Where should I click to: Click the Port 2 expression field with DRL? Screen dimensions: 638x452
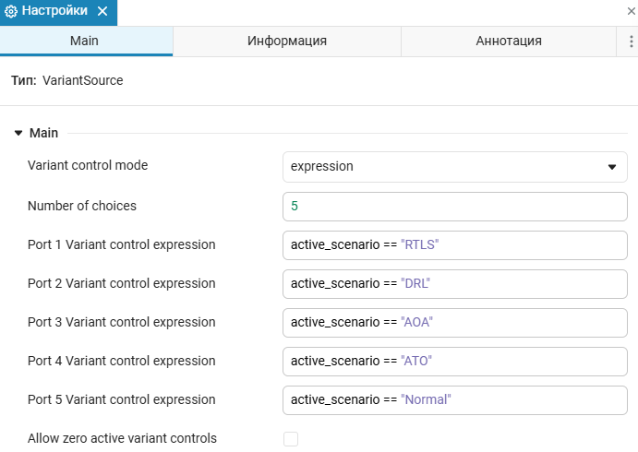click(x=453, y=283)
